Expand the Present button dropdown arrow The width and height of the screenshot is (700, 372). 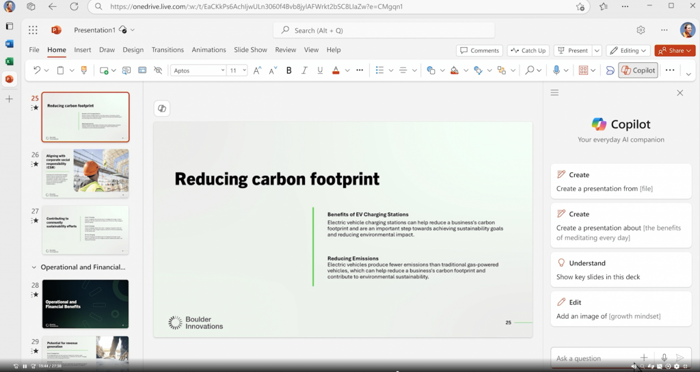click(x=597, y=51)
